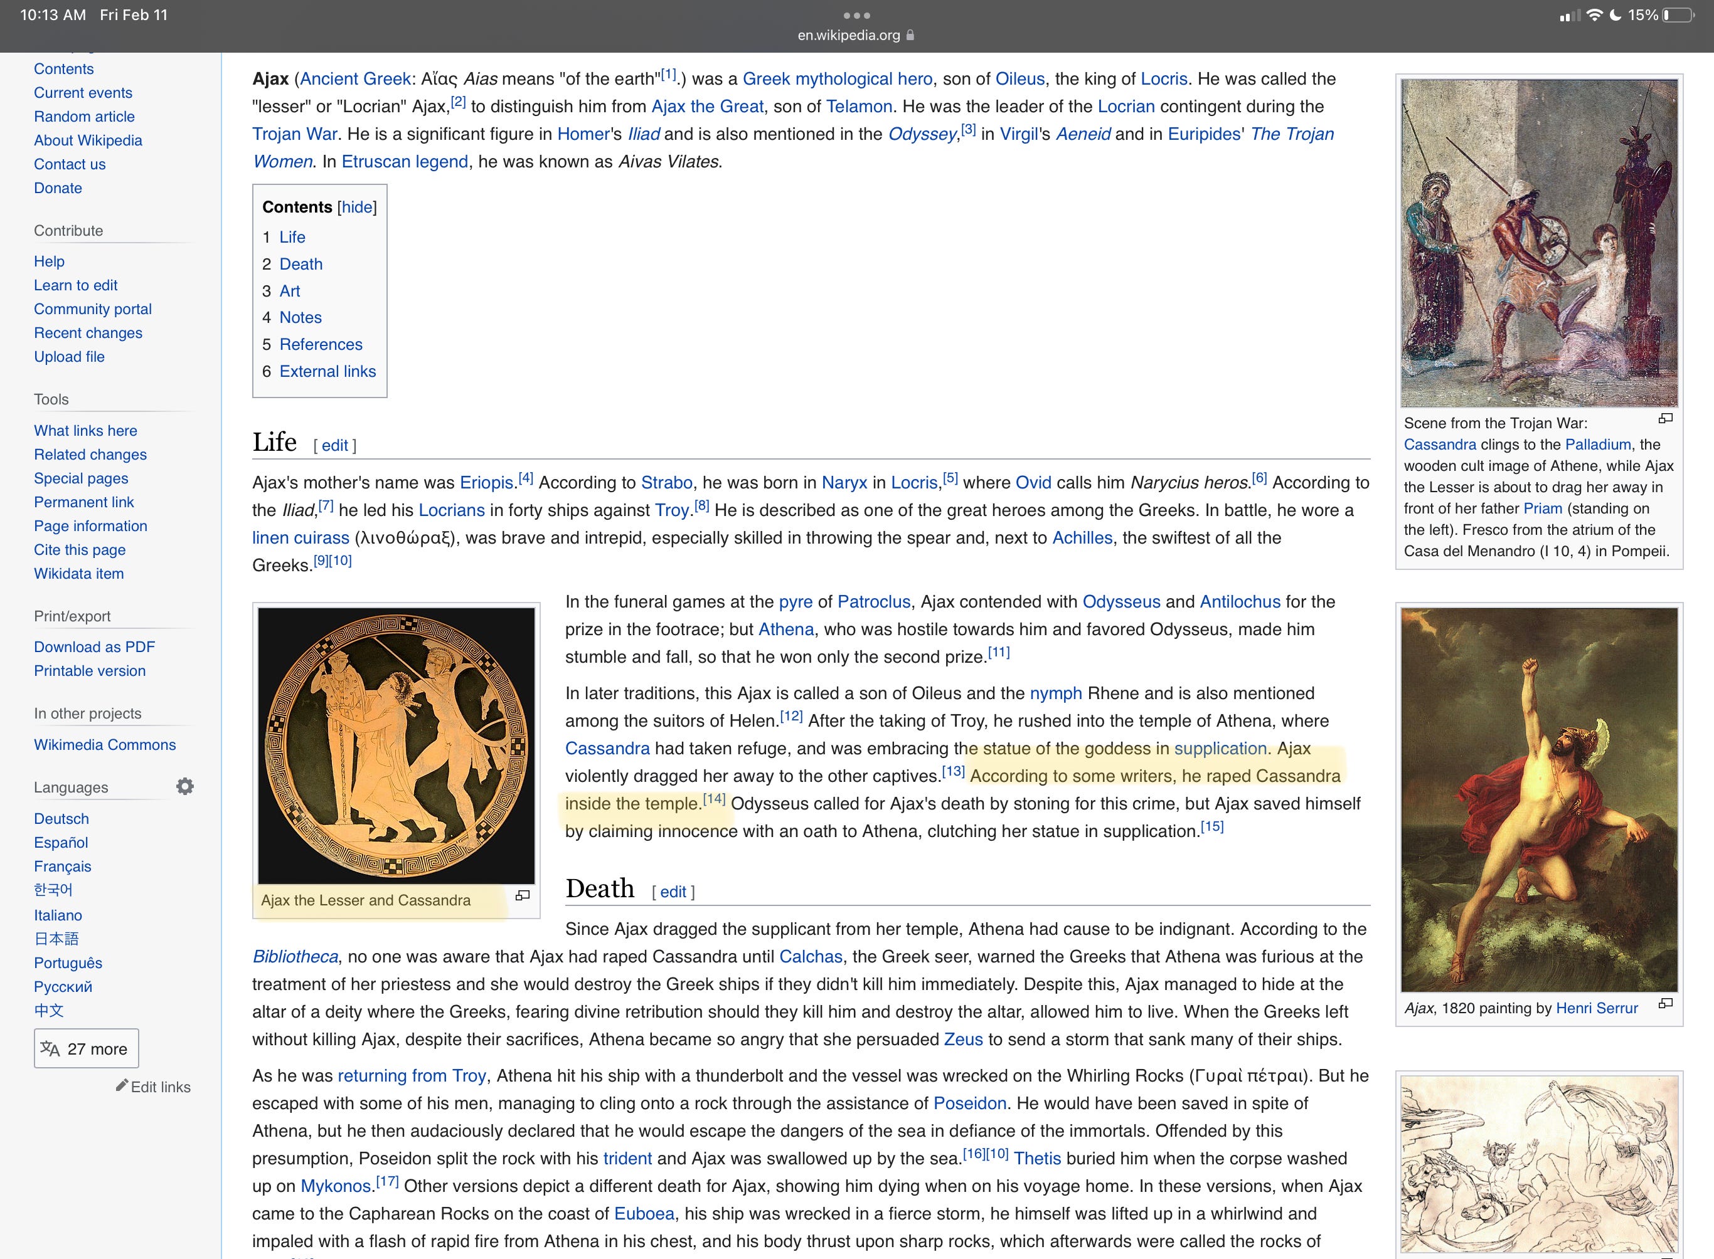Tap the padlock icon next to en.wikipedia.org
Screen dimensions: 1714x1259
[x=910, y=35]
